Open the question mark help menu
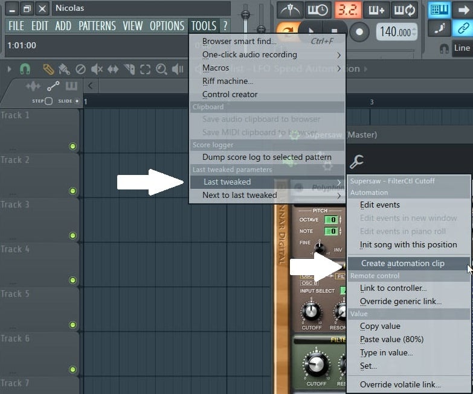The height and width of the screenshot is (394, 473). pos(225,26)
